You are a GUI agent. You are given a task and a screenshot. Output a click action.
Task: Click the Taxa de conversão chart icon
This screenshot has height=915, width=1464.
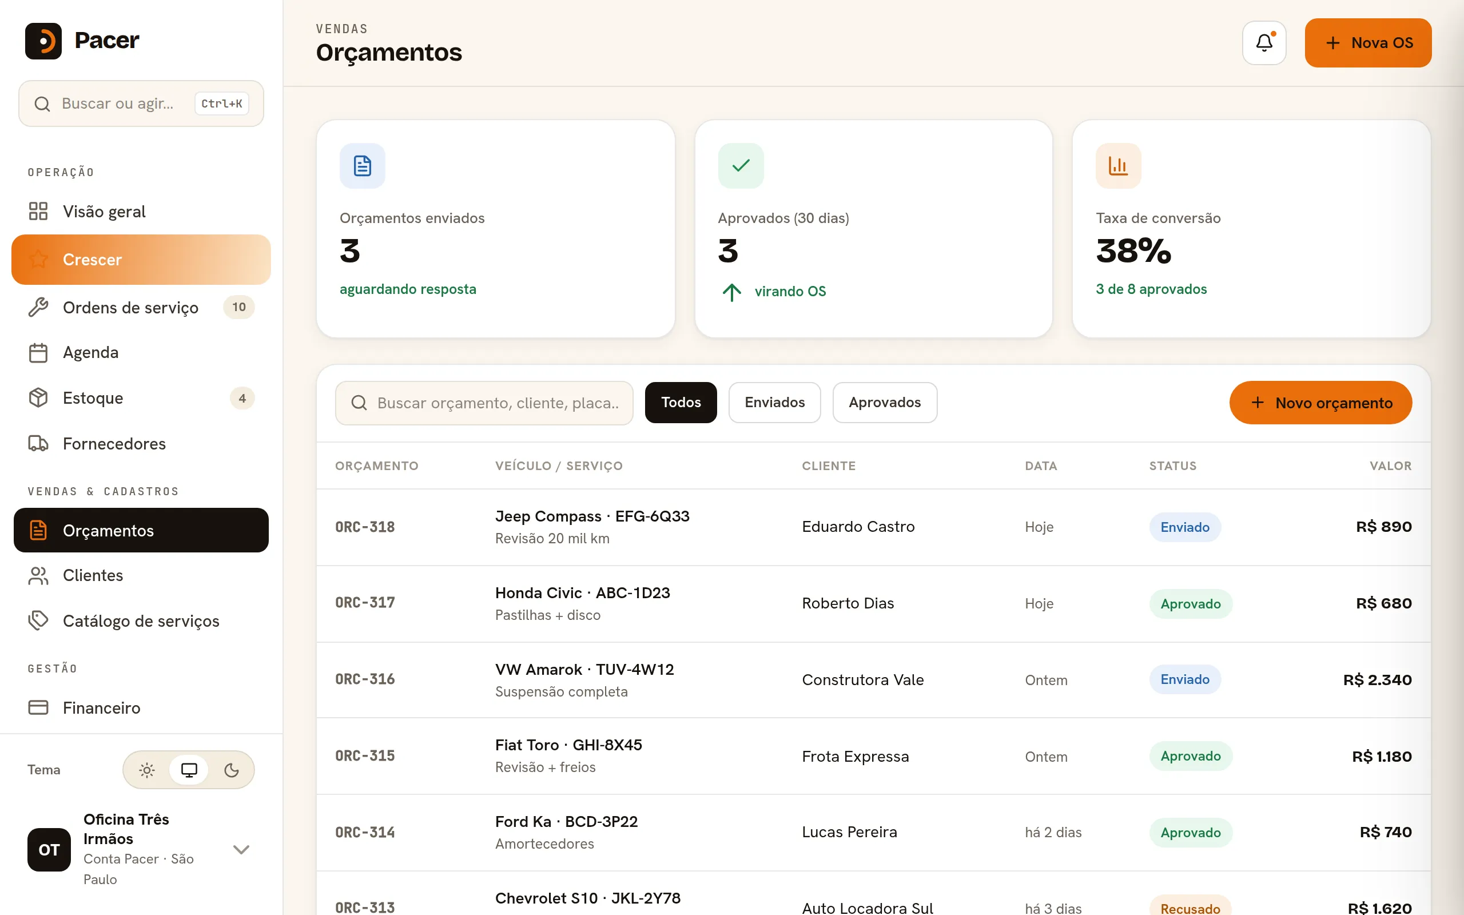point(1118,166)
